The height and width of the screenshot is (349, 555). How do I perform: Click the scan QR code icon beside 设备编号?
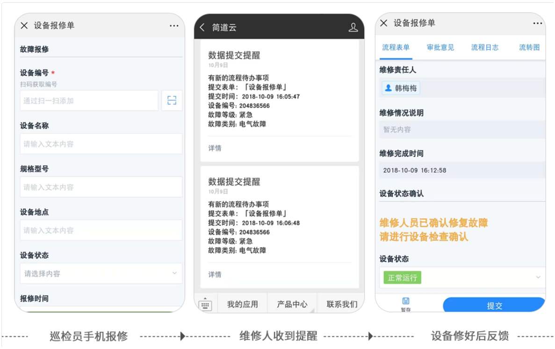point(173,100)
